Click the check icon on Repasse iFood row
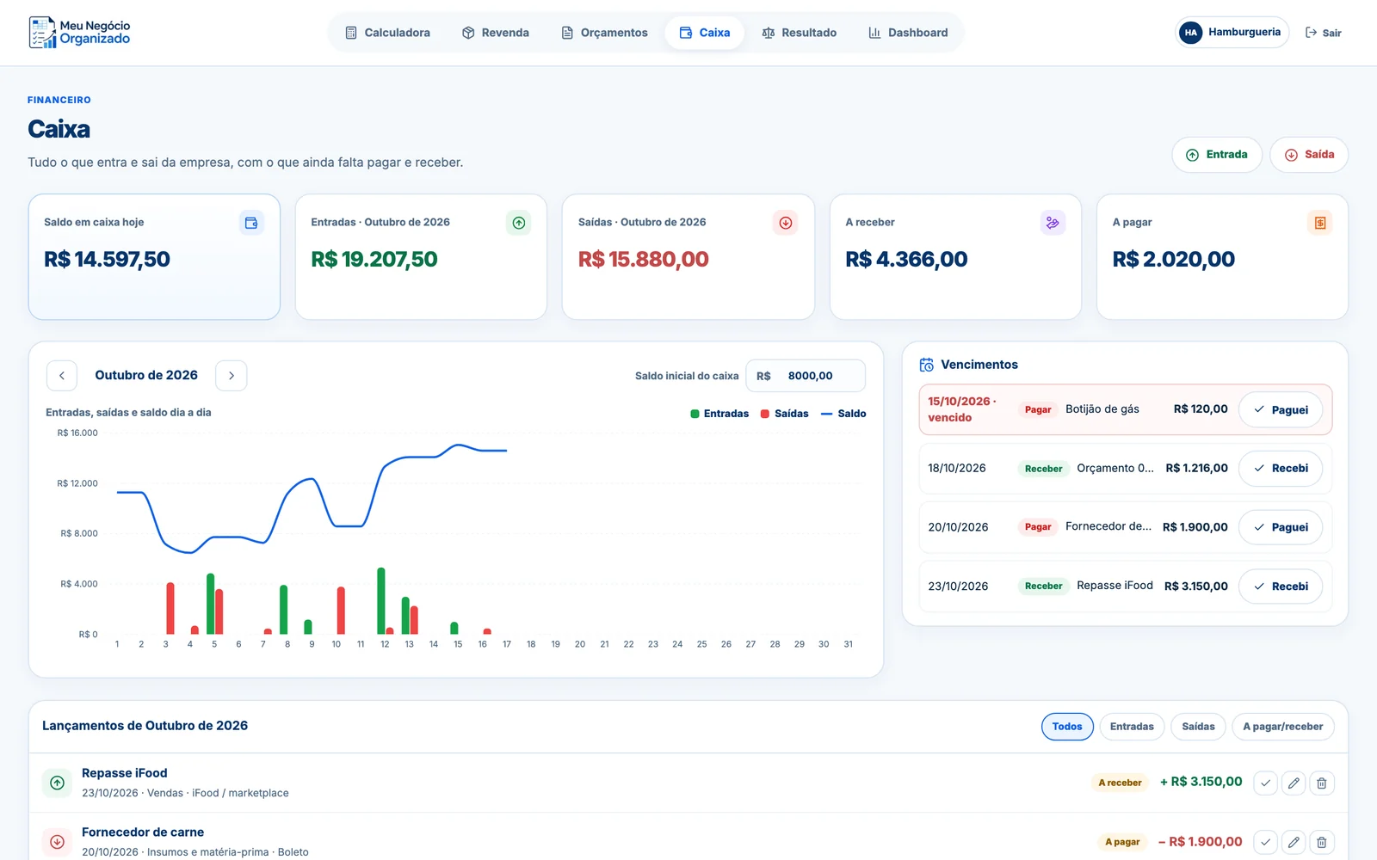The width and height of the screenshot is (1377, 860). 1265,783
